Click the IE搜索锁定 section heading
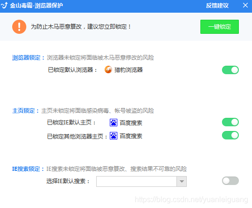This screenshot has width=252, height=208. click(28, 169)
